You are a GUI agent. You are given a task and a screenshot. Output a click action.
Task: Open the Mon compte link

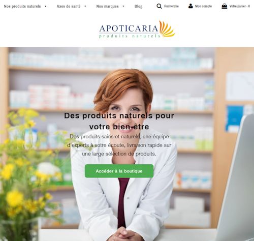pos(203,6)
